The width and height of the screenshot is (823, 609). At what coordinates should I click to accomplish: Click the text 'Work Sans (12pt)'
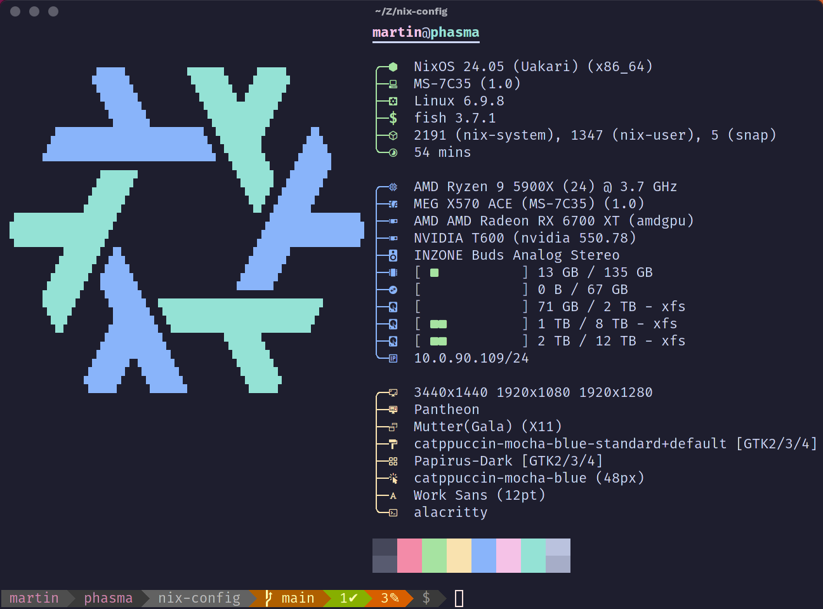480,495
